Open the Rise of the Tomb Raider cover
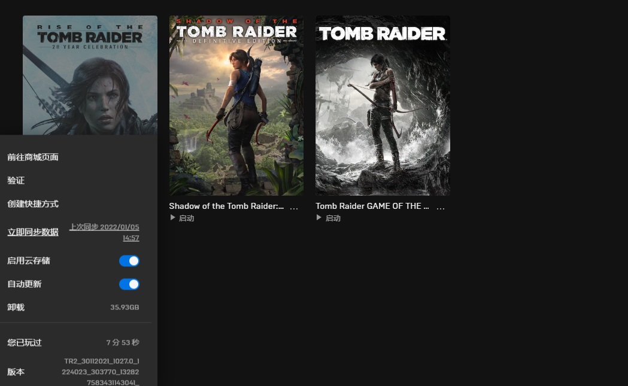The image size is (628, 386). pyautogui.click(x=90, y=75)
